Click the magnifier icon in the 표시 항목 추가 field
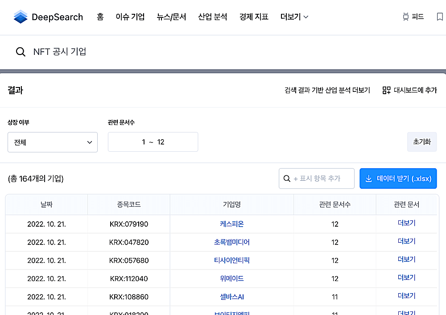The width and height of the screenshot is (446, 315). tap(287, 178)
